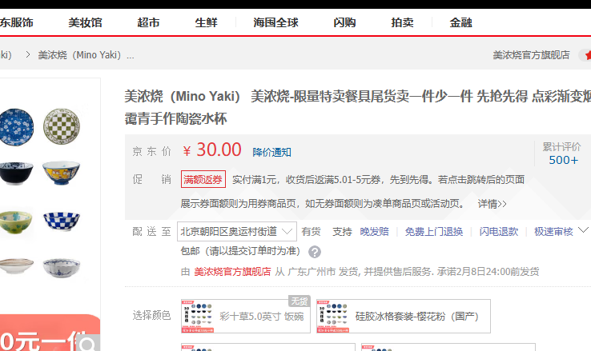Go to 海囤全球 section
This screenshot has width=591, height=351.
coord(276,22)
